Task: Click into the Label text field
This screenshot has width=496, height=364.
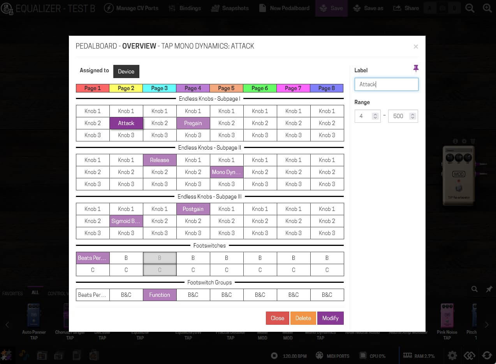Action: 386,84
